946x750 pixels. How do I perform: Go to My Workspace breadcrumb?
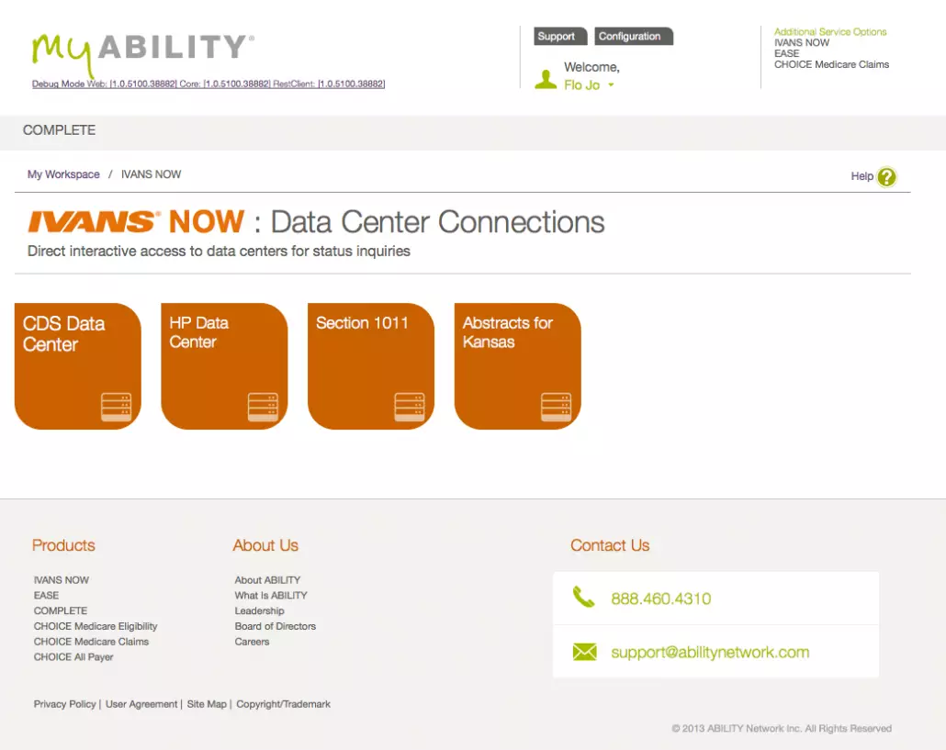tap(63, 174)
